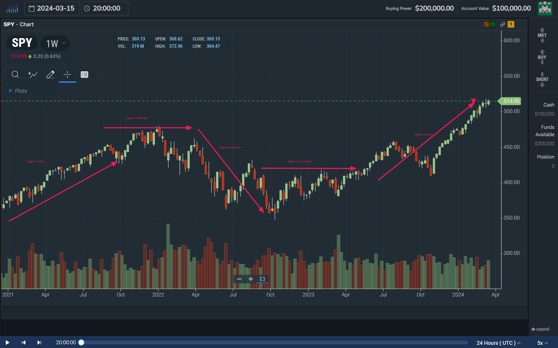Toggle fullscreen chart with expand icon
Screen dimensions: 558x348
pyautogui.click(x=262, y=279)
